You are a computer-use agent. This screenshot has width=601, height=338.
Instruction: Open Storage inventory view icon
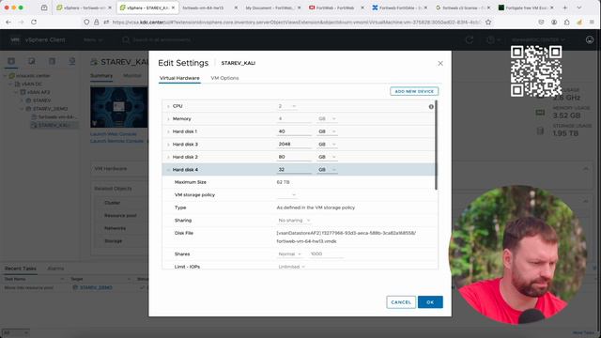coord(52,61)
